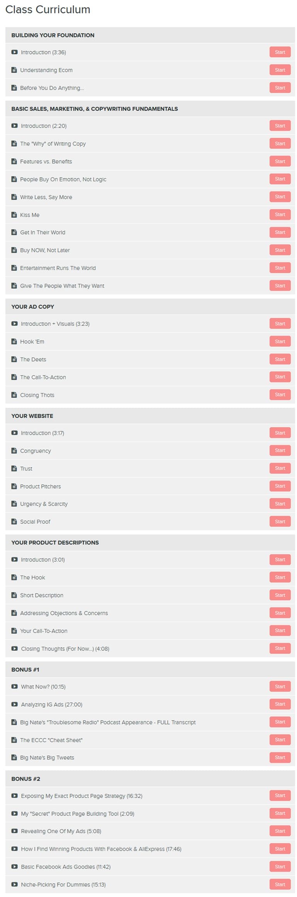Click video icon beside What Now? lesson

pos(14,686)
